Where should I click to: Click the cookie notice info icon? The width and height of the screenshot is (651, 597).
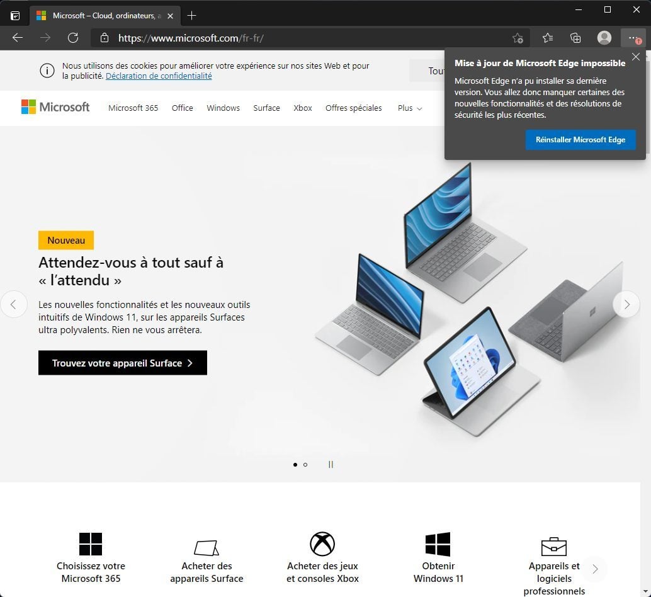[x=47, y=71]
